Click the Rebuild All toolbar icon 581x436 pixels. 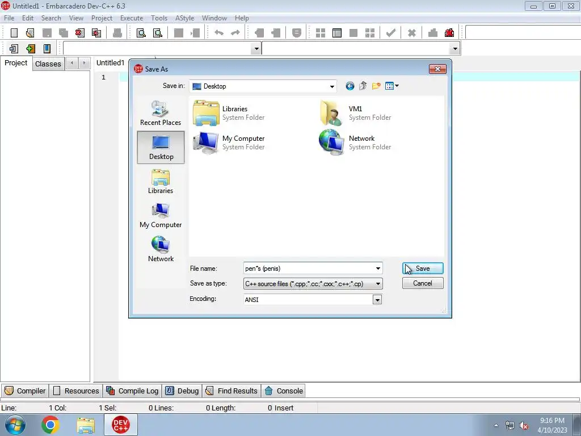click(x=370, y=33)
